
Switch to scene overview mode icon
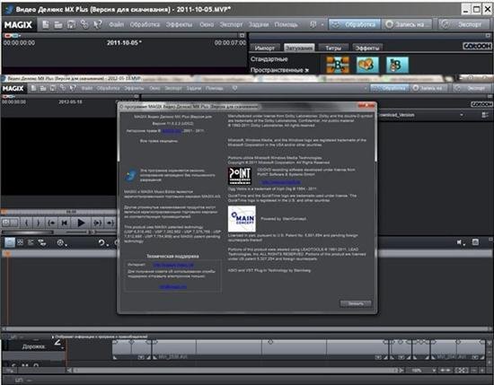click(20, 242)
